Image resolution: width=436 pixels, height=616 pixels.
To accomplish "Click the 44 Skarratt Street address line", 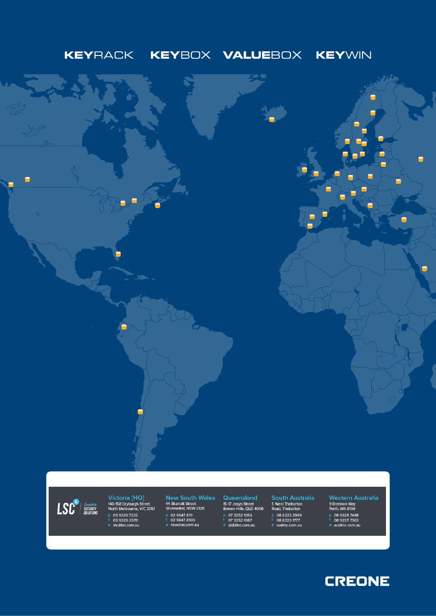I will click(181, 504).
